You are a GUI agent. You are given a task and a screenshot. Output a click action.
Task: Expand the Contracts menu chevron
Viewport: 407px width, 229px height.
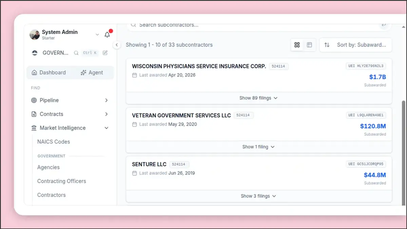click(x=106, y=114)
